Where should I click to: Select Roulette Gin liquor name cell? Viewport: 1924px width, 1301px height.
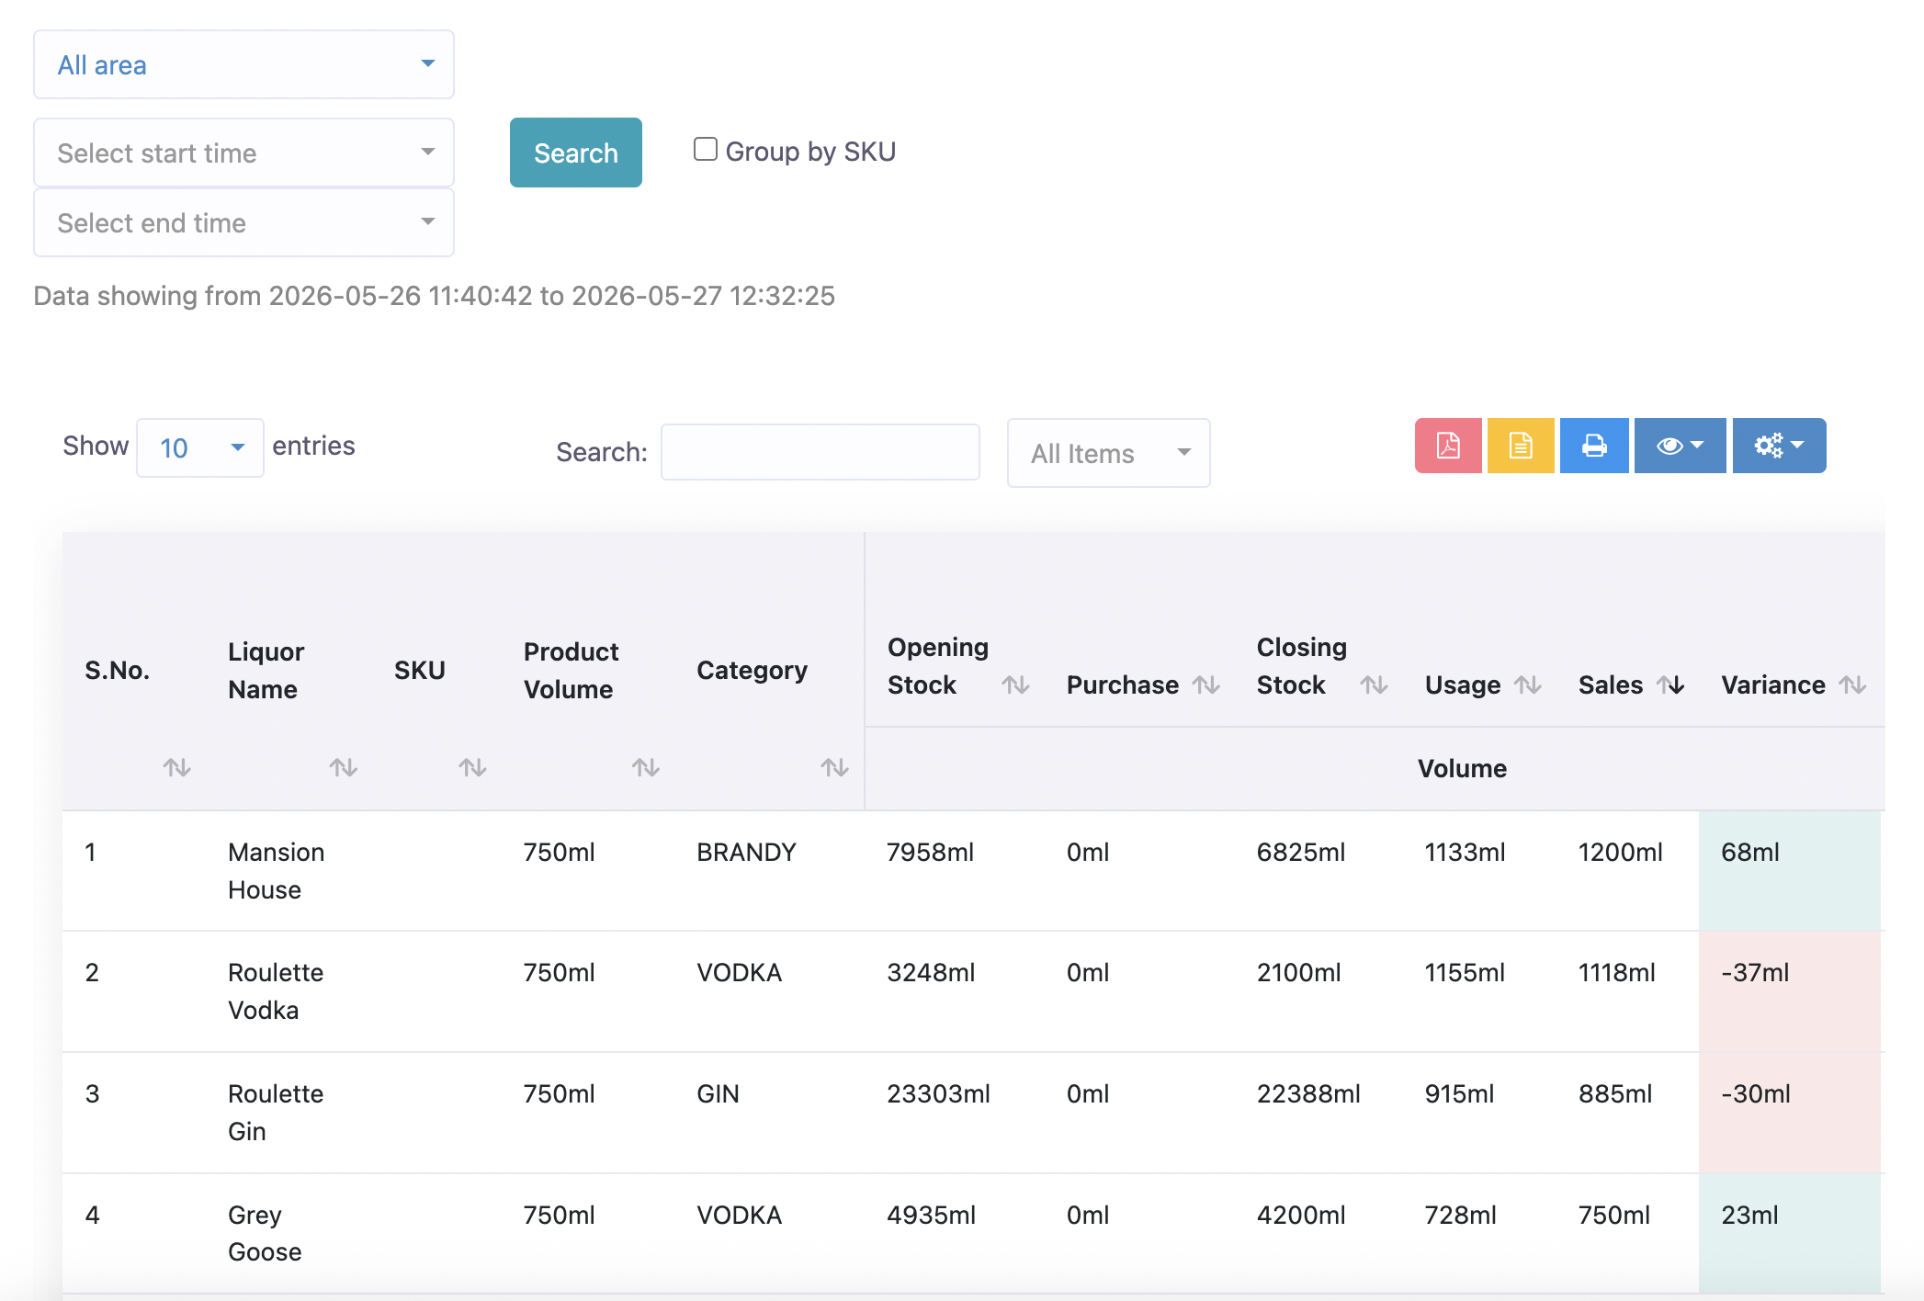(276, 1113)
